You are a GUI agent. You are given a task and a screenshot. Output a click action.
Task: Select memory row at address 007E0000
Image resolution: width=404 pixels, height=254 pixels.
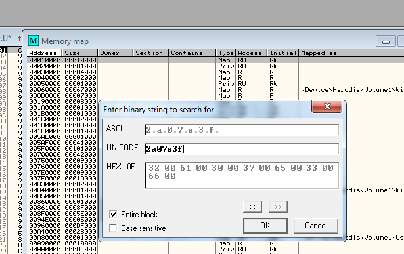tap(63, 173)
